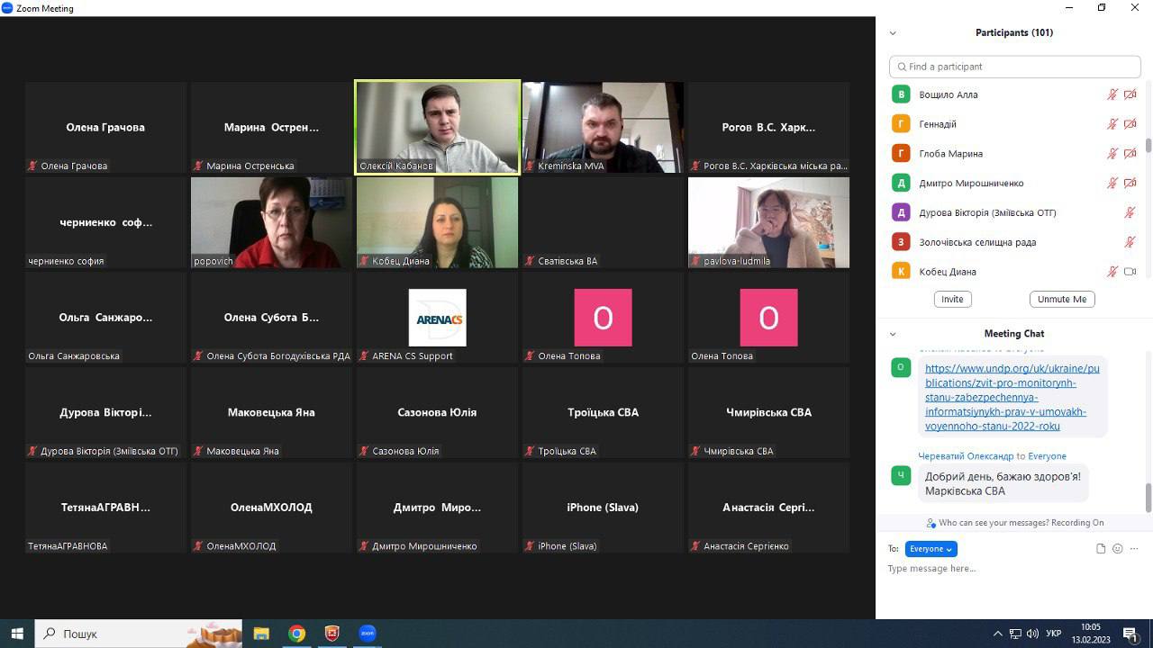Select the Чмирівська СВА participant tile
The image size is (1153, 648).
(x=768, y=412)
